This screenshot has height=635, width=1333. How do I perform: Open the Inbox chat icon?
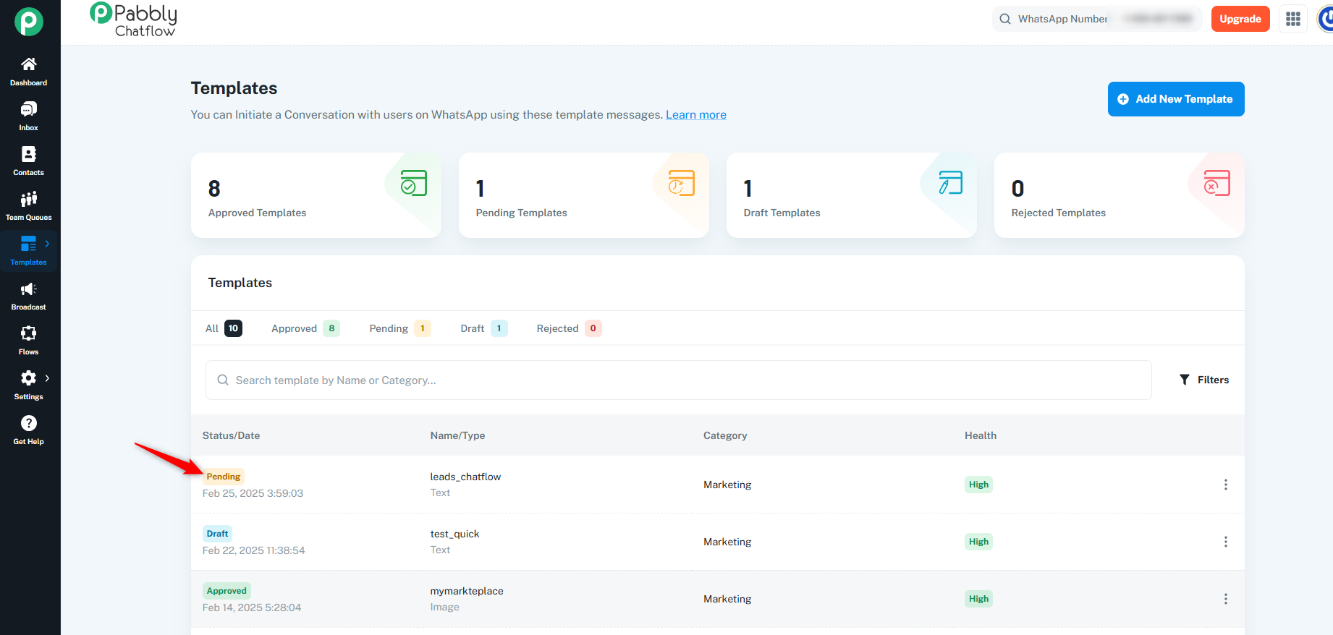tap(29, 109)
